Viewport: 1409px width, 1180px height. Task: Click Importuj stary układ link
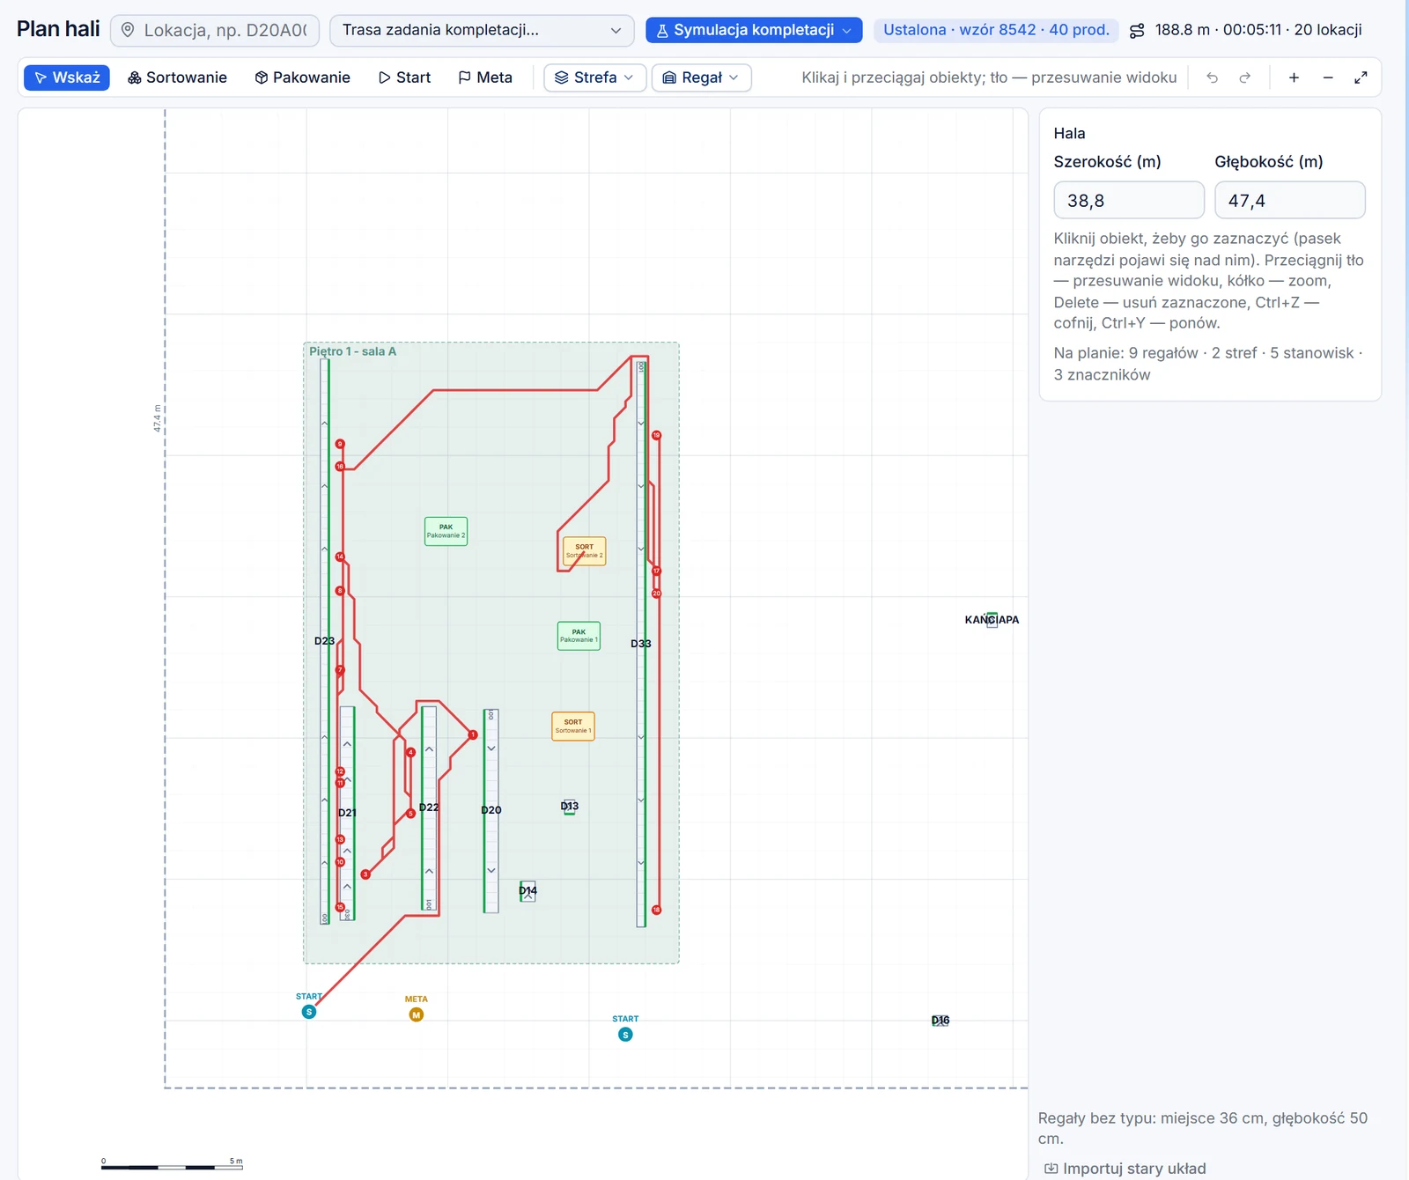click(1125, 1169)
